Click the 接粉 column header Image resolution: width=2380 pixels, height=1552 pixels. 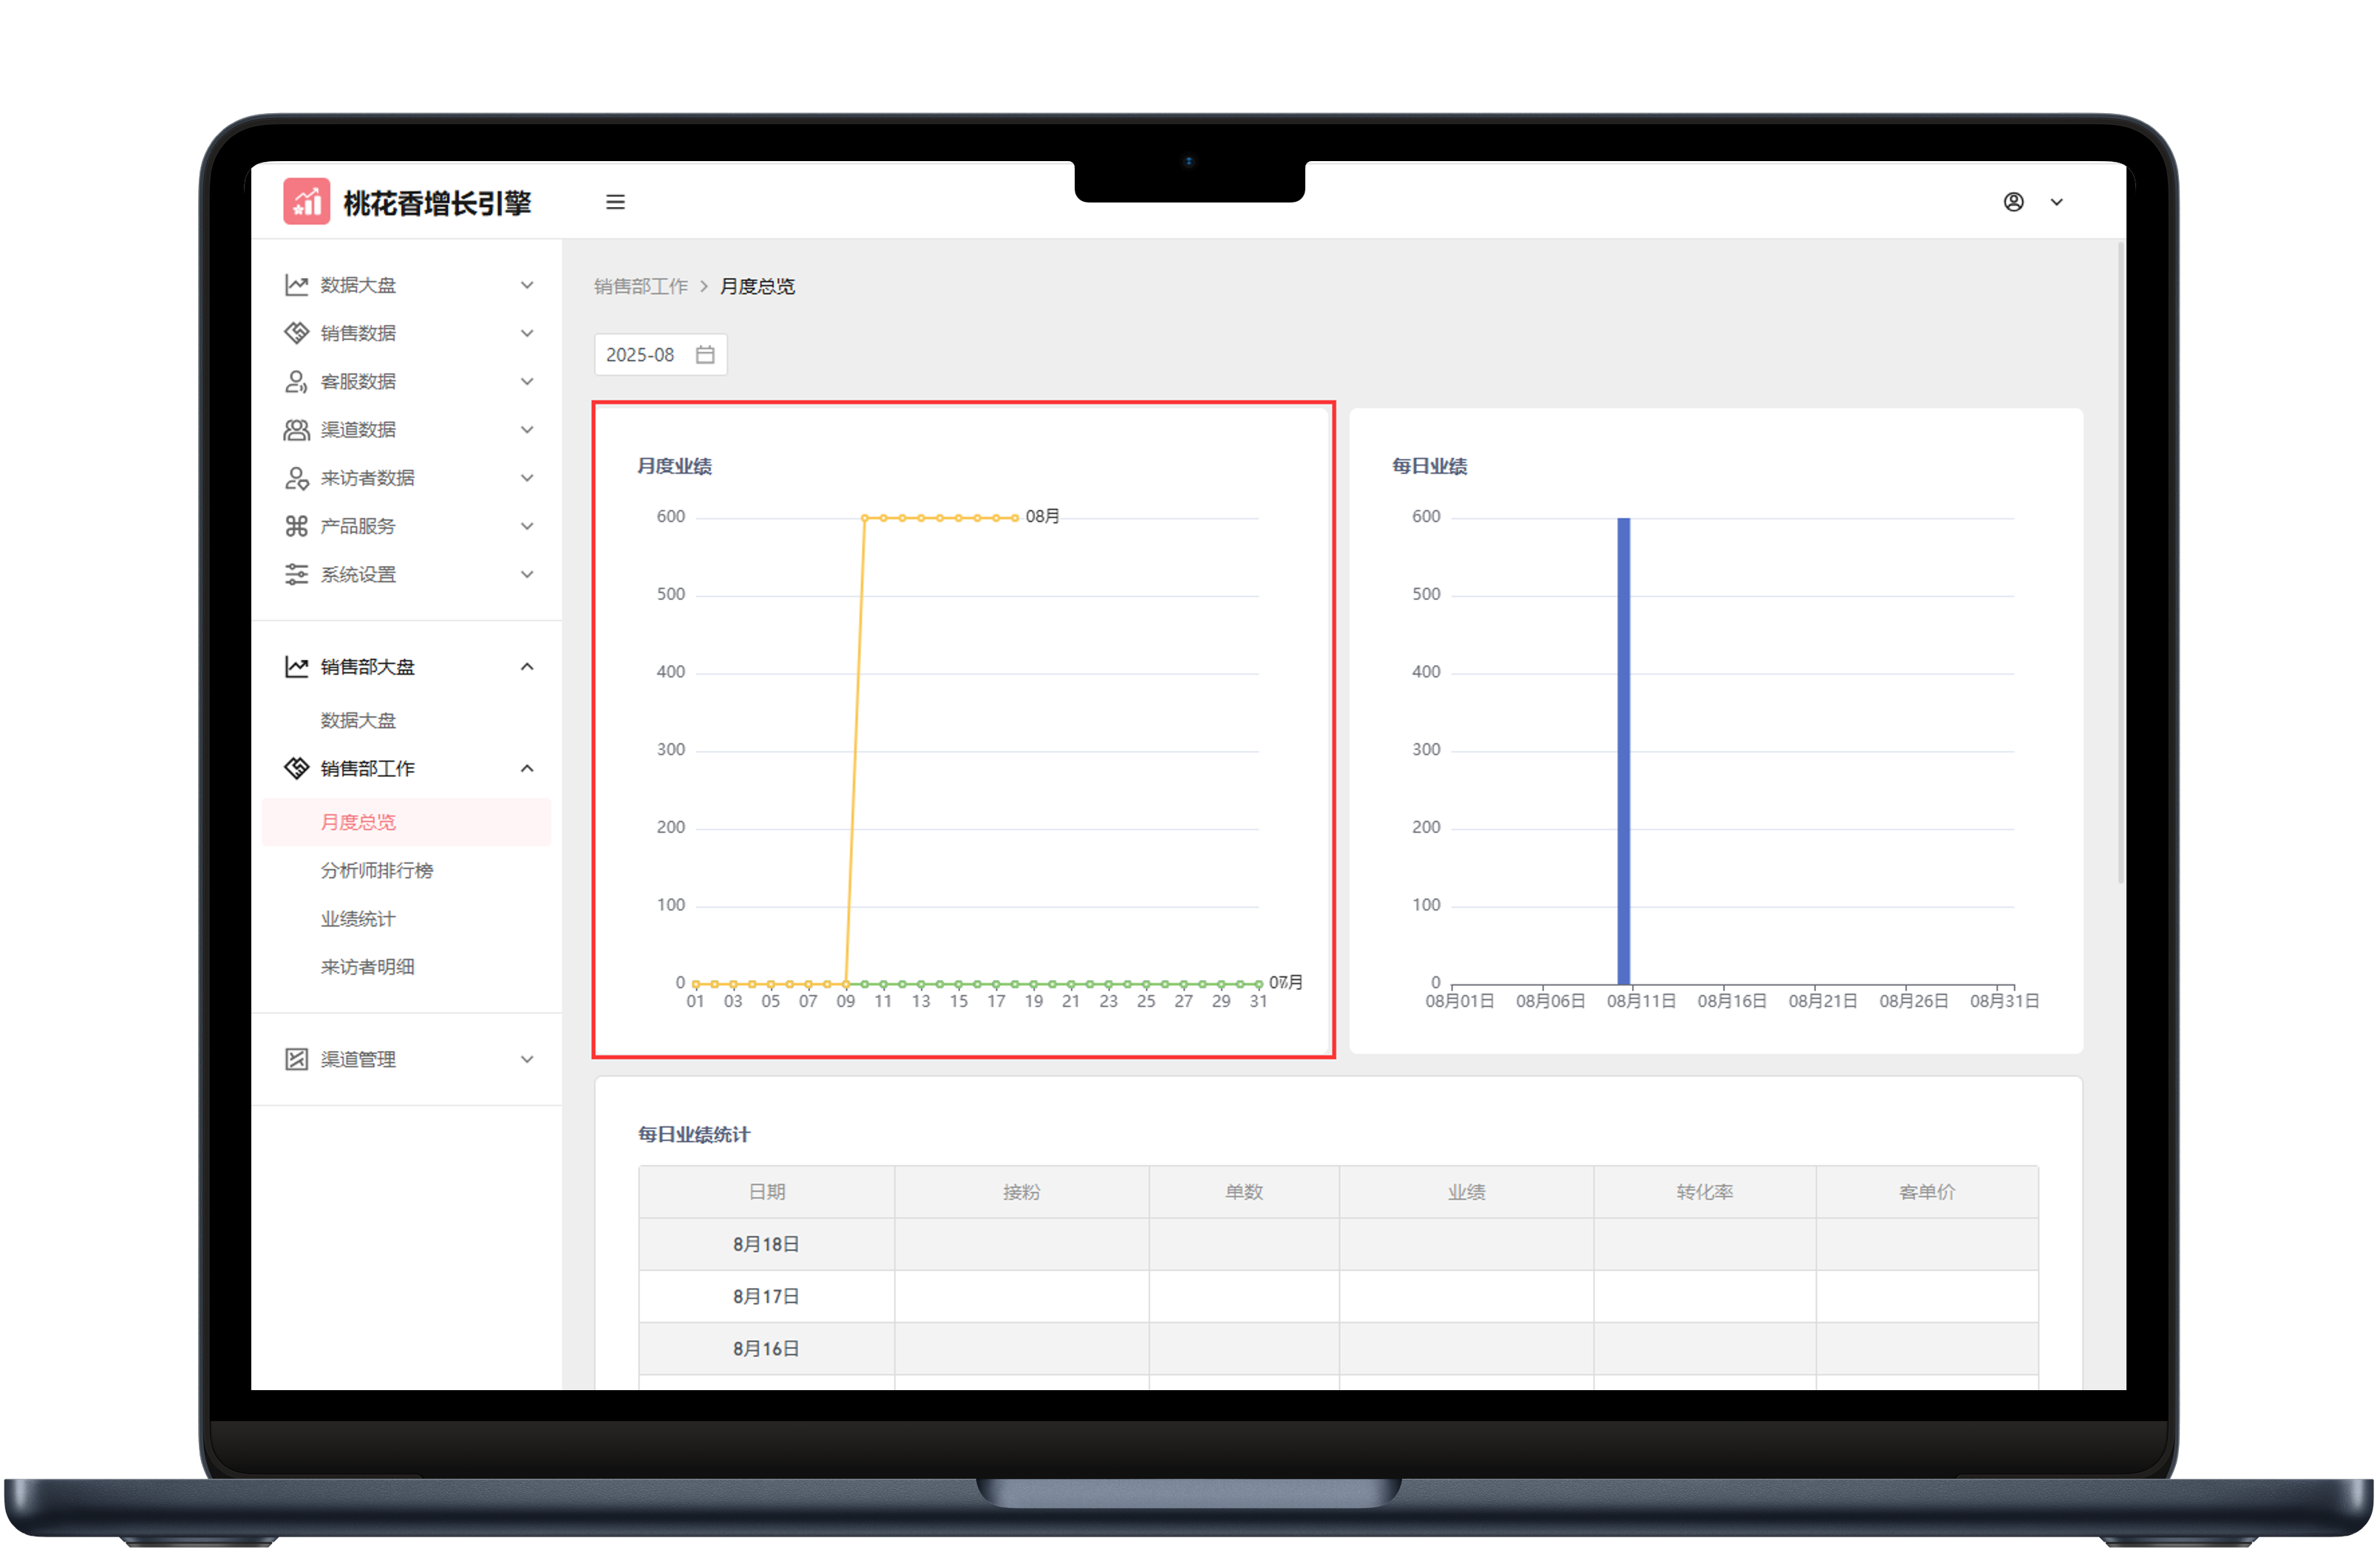1021,1191
